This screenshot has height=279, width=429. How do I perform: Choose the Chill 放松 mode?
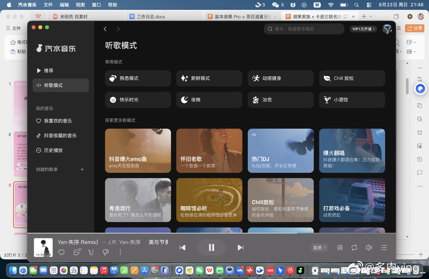point(352,78)
